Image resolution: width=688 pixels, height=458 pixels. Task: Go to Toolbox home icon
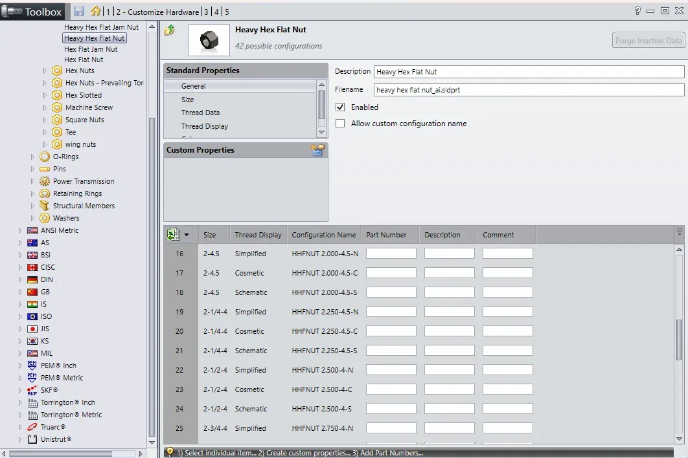coord(96,10)
